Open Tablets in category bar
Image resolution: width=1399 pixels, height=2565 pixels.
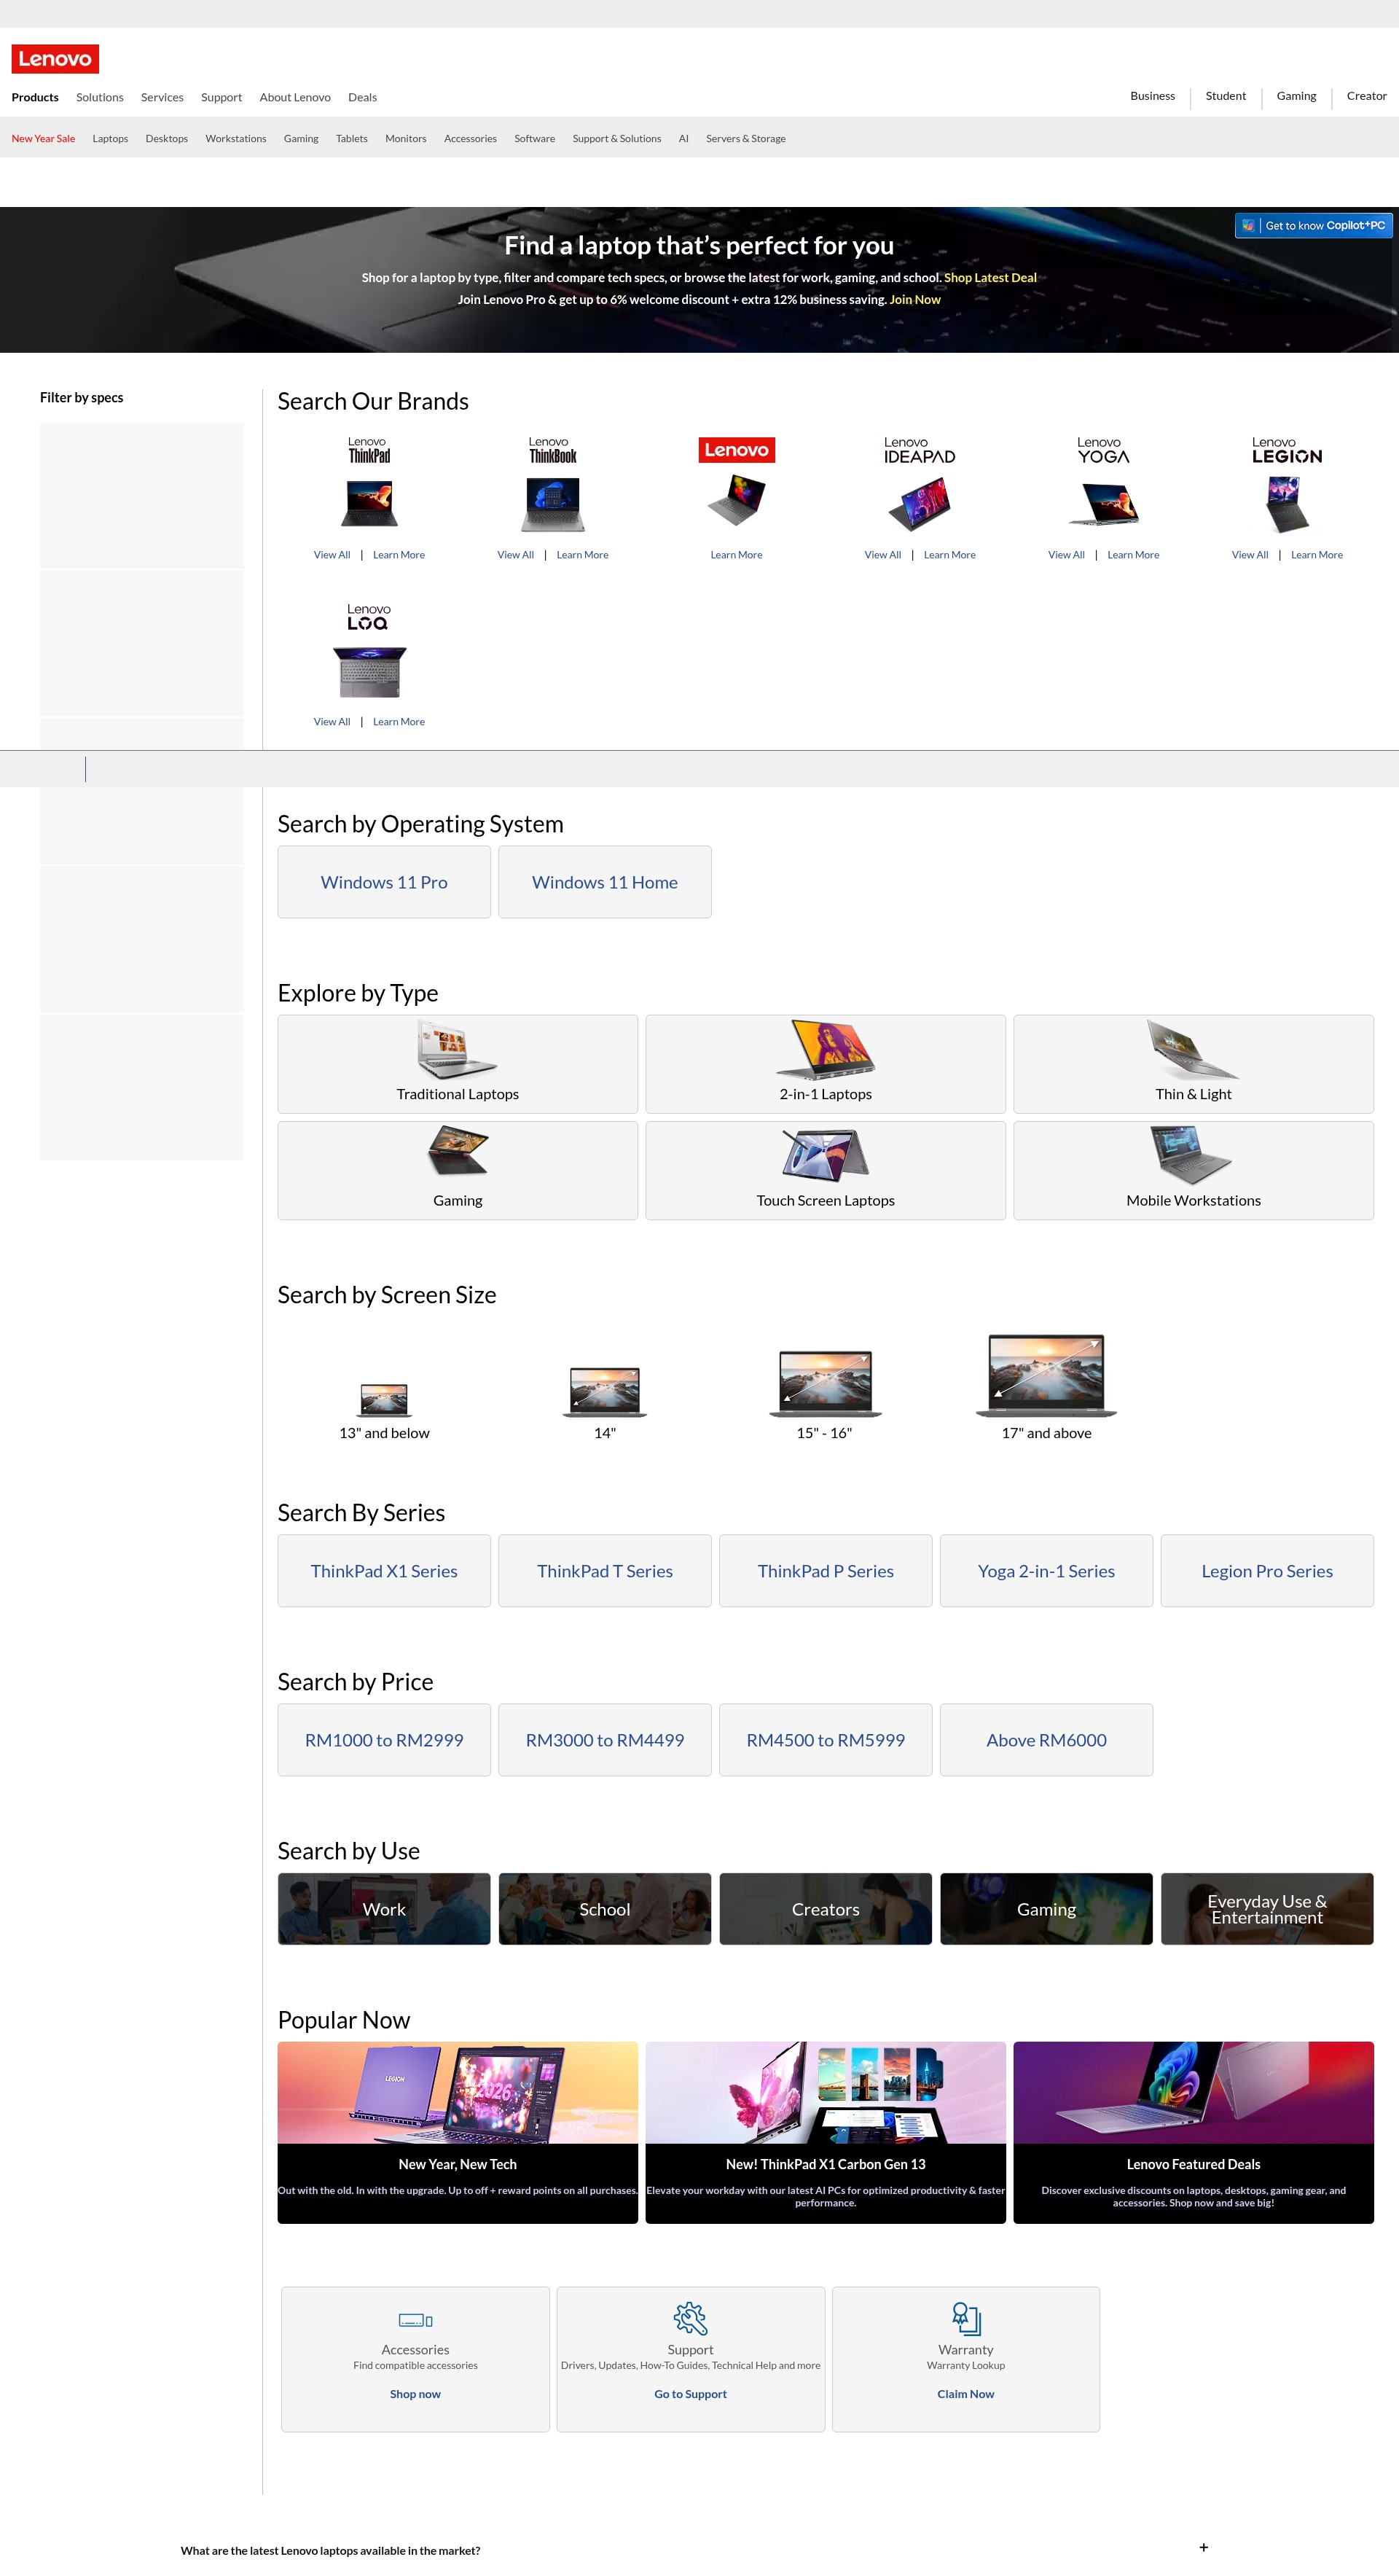point(351,138)
